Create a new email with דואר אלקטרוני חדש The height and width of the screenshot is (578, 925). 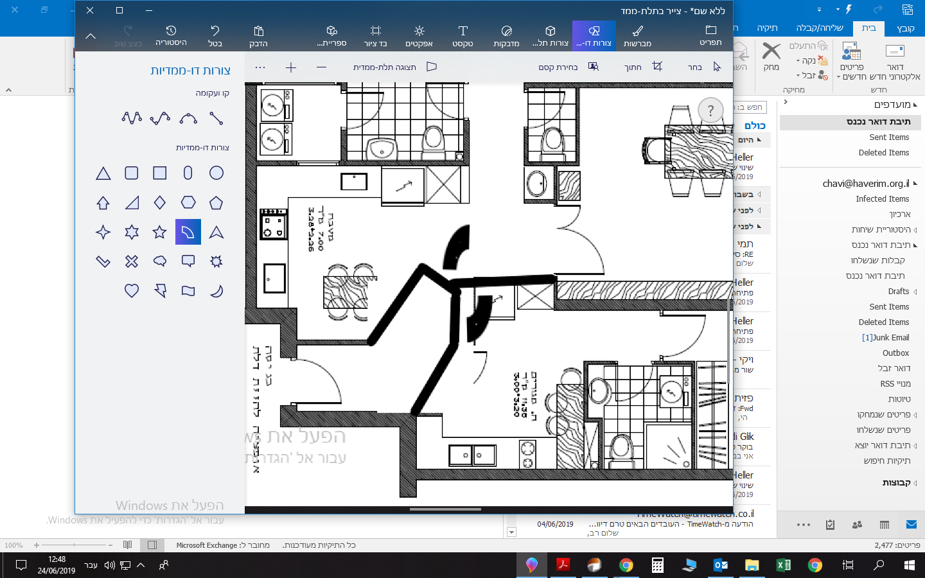click(x=895, y=61)
